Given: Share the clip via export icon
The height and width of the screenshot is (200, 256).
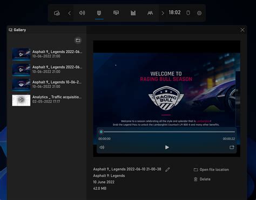Looking at the screenshot, I should pyautogui.click(x=232, y=147).
